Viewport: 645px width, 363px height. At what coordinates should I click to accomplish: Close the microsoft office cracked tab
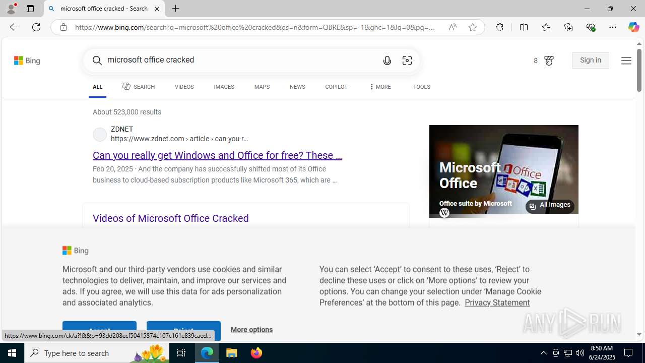click(x=157, y=9)
